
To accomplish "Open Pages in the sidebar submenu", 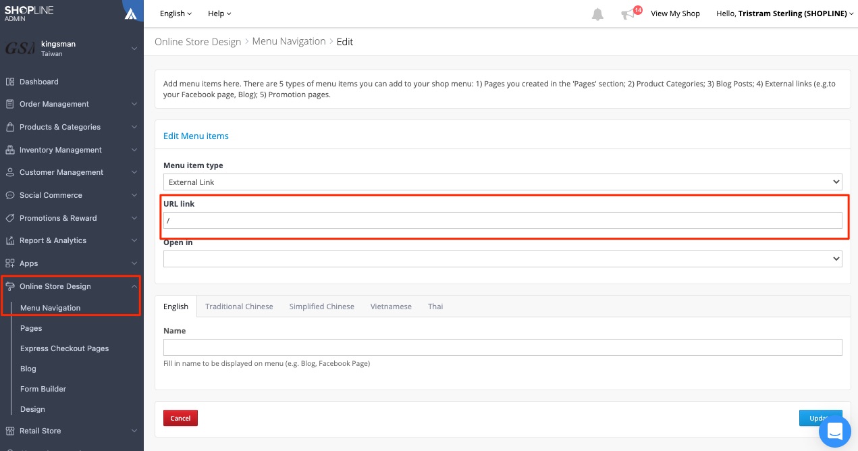I will tap(31, 328).
